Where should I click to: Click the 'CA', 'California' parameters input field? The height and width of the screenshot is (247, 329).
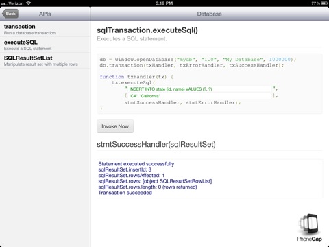[x=200, y=96]
